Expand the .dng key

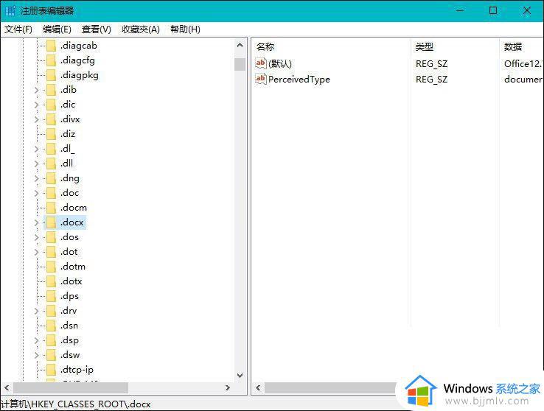36,178
